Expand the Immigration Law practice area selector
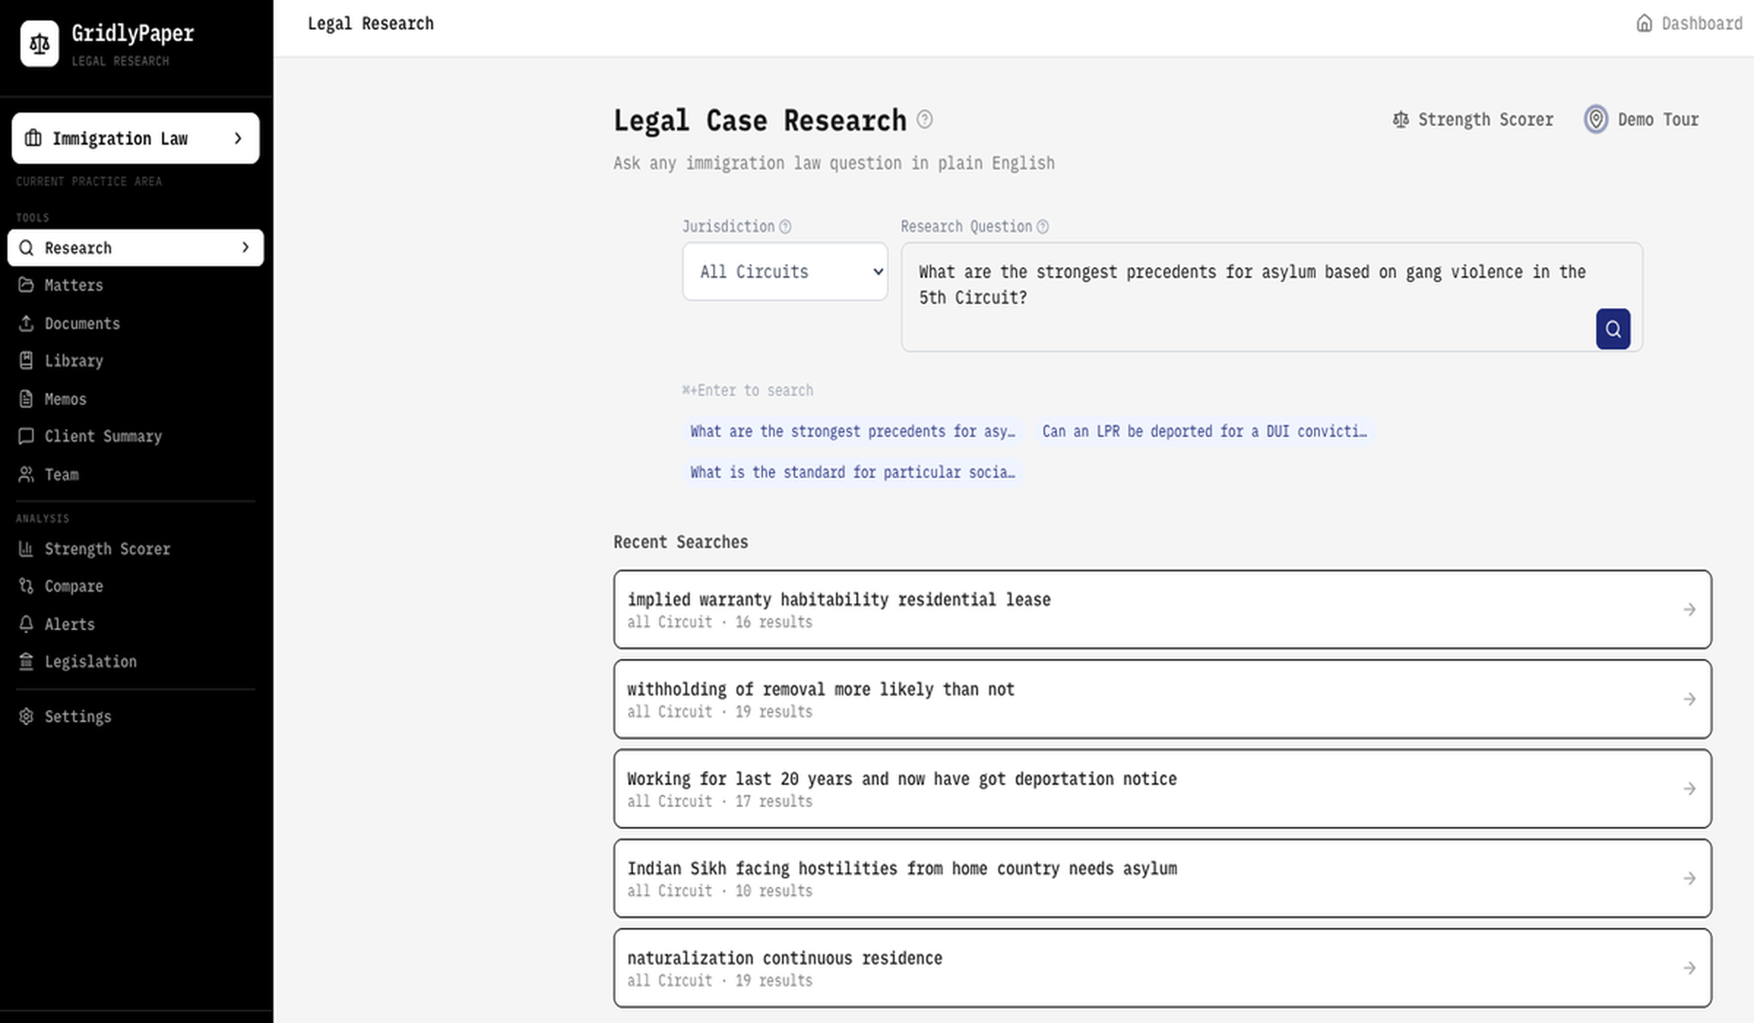The width and height of the screenshot is (1754, 1023). pos(135,138)
